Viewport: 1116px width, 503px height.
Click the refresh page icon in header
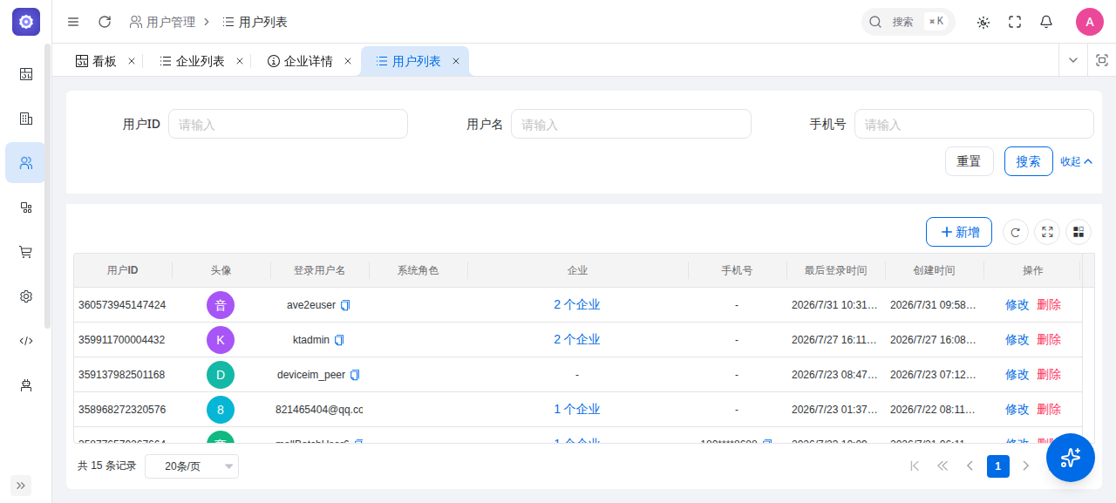[105, 22]
